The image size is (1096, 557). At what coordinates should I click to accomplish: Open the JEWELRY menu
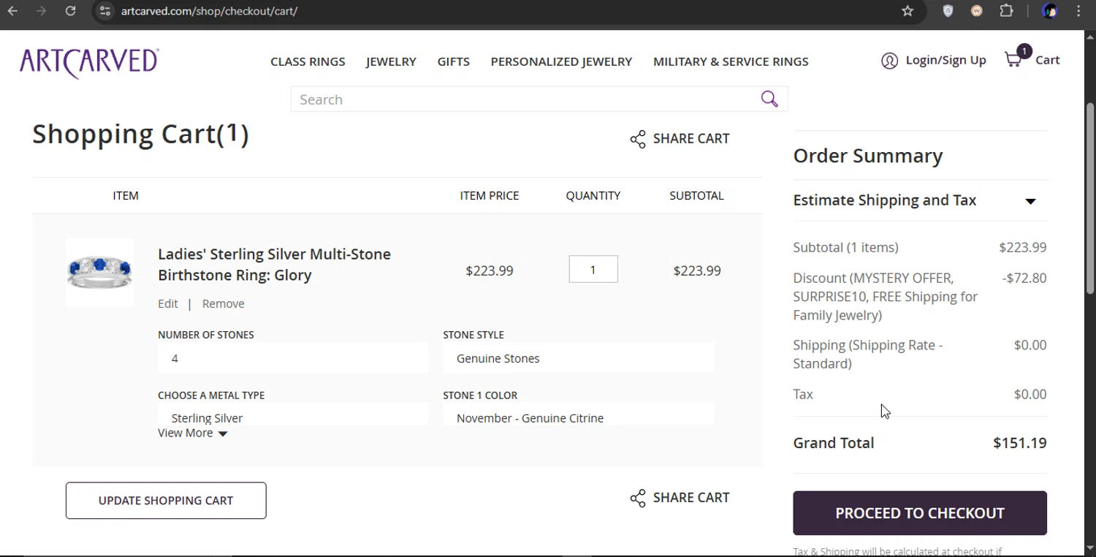point(391,61)
